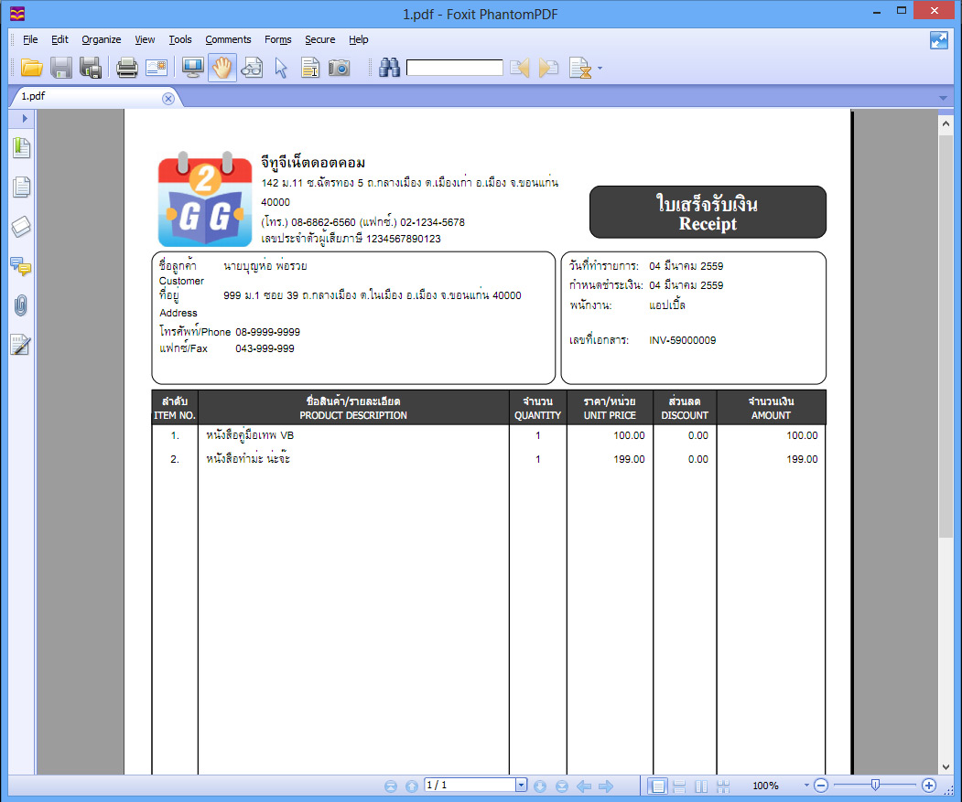This screenshot has height=802, width=962.
Task: Click the vertical scrollbar up arrow
Action: pos(946,123)
